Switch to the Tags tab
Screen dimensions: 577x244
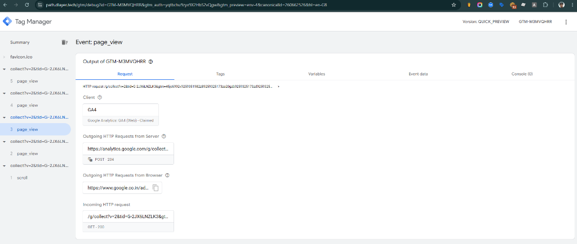[x=220, y=74]
